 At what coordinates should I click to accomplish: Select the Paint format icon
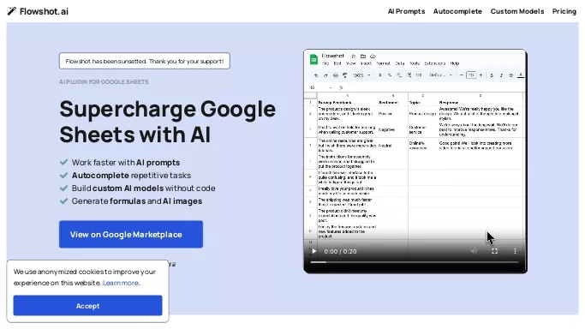[344, 75]
